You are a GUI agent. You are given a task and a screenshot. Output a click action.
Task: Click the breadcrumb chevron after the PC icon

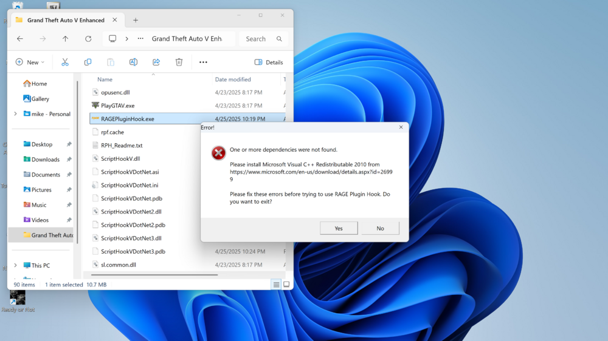pos(127,39)
